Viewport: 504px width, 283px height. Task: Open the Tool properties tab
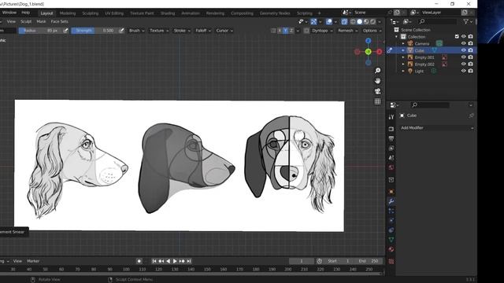tap(391, 117)
